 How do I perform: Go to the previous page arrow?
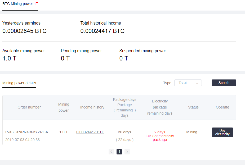coord(111,152)
